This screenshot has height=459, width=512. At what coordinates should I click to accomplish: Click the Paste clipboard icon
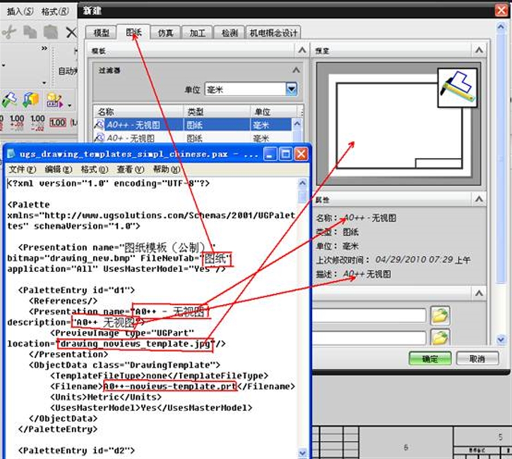pos(51,32)
